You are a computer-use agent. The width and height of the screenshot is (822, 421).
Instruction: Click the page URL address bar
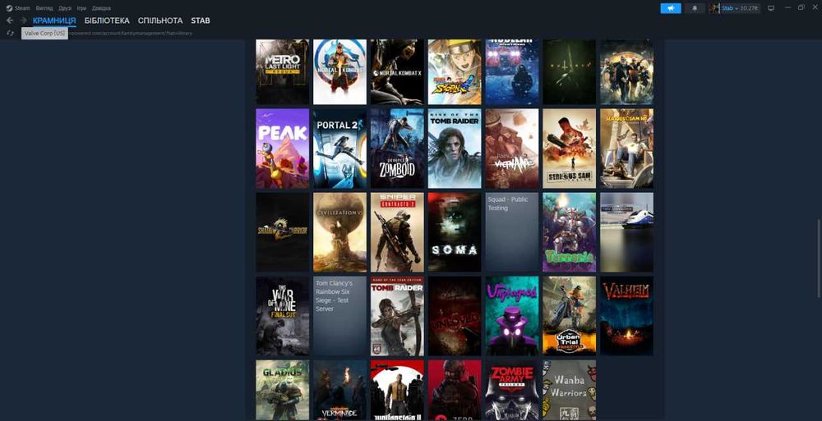(131, 33)
